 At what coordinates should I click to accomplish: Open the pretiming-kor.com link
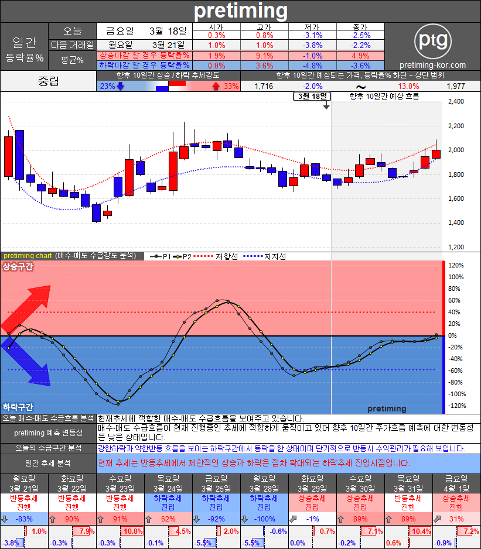[432, 65]
